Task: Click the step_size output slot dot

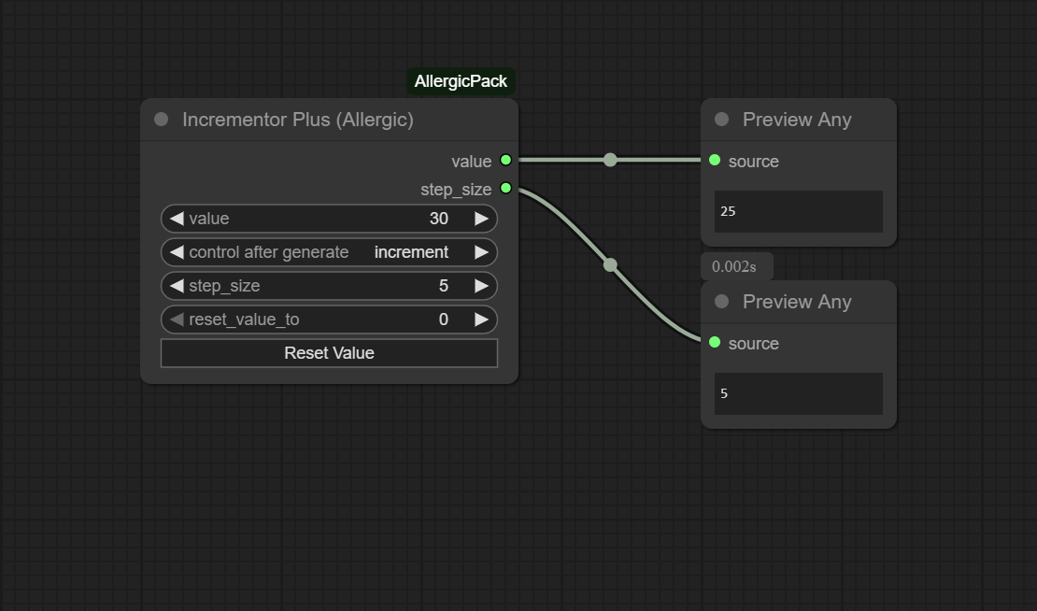Action: (x=506, y=189)
